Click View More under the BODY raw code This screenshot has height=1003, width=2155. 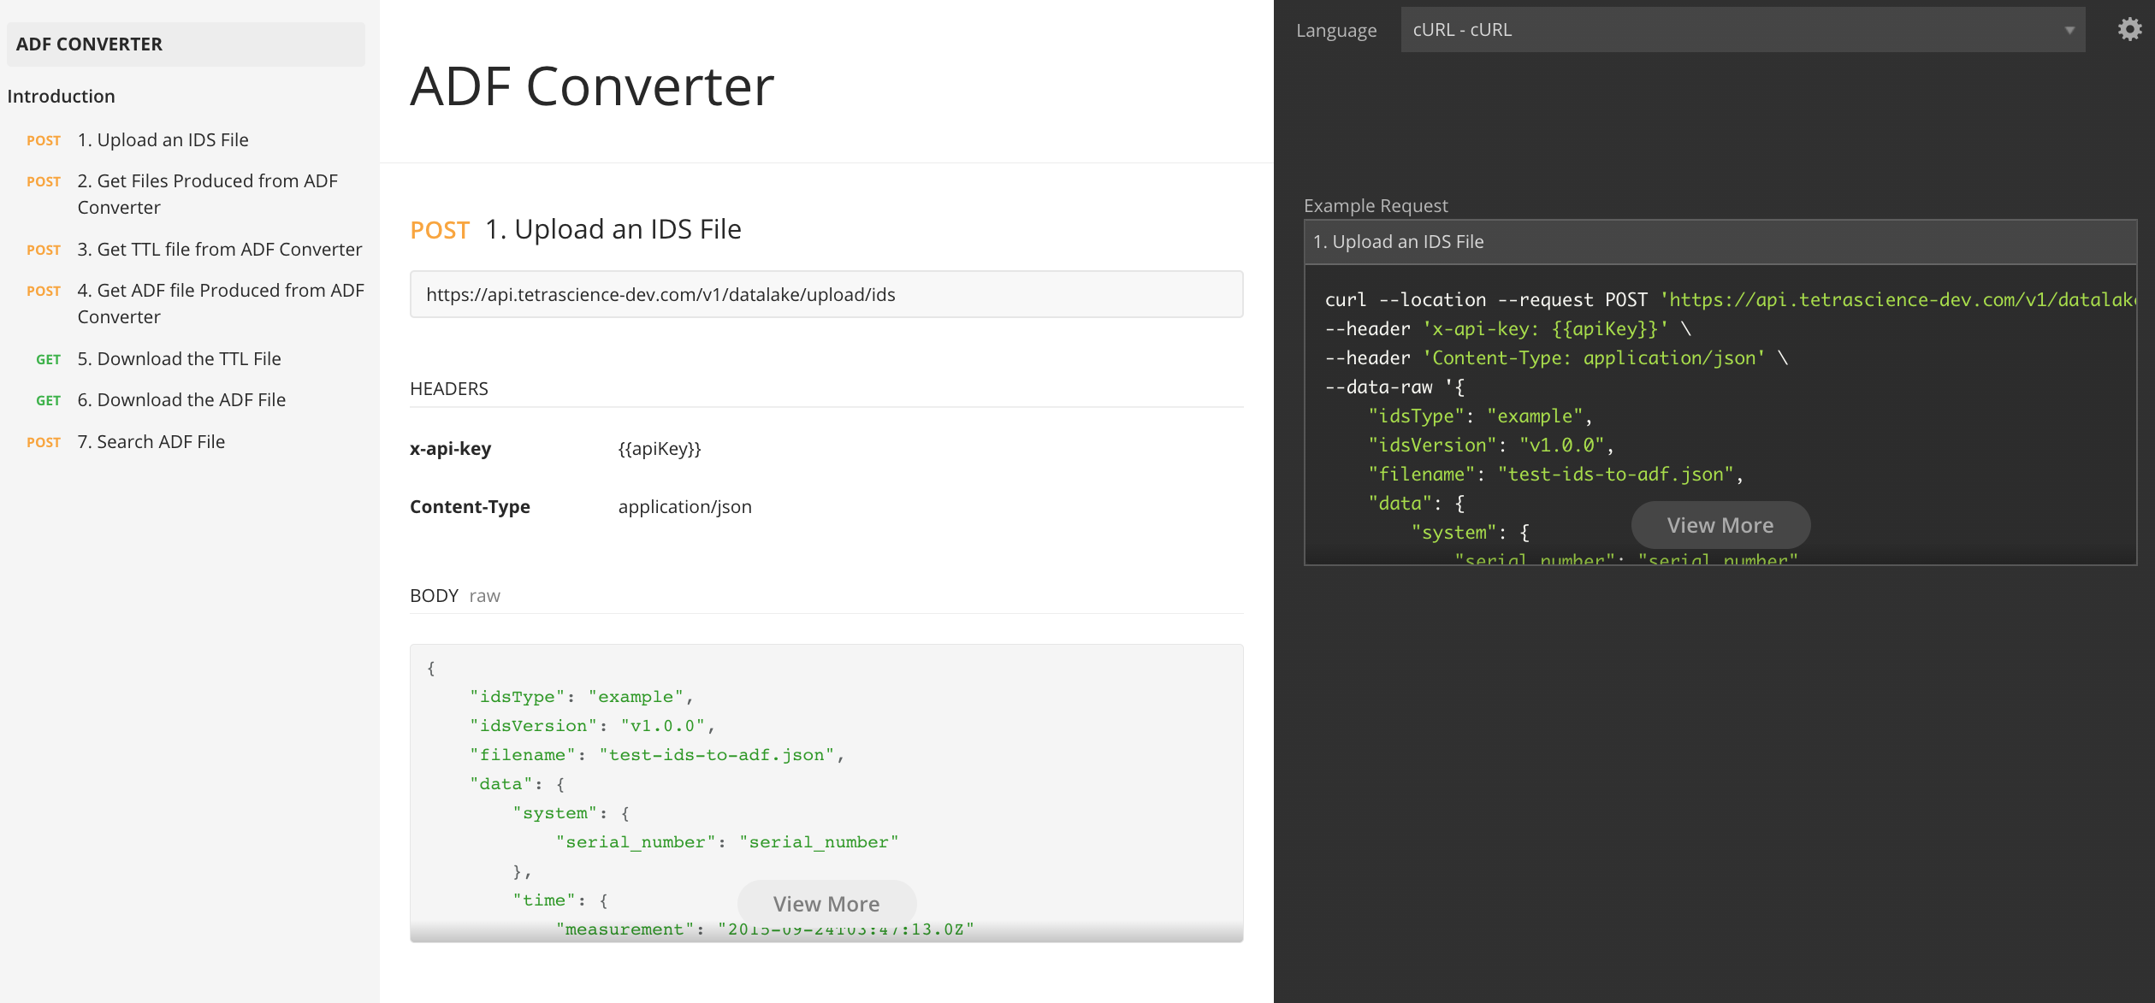tap(826, 904)
